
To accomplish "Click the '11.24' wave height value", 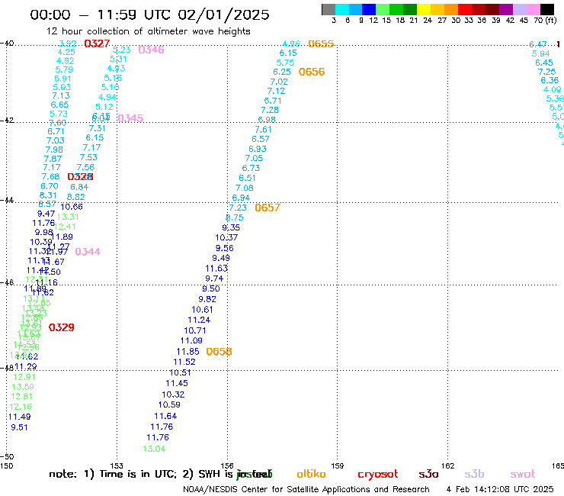I will coord(199,320).
